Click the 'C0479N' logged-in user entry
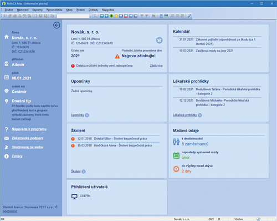The width and height of the screenshot is (277, 221). [85, 196]
